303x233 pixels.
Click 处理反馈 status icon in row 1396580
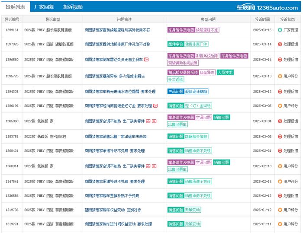point(280,60)
